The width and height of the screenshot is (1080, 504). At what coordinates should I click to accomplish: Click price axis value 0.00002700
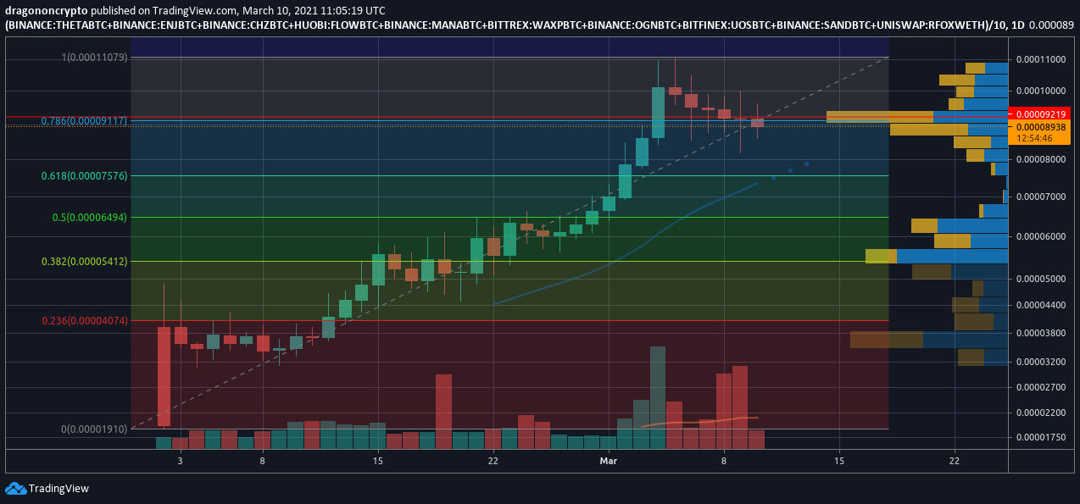pos(1040,387)
